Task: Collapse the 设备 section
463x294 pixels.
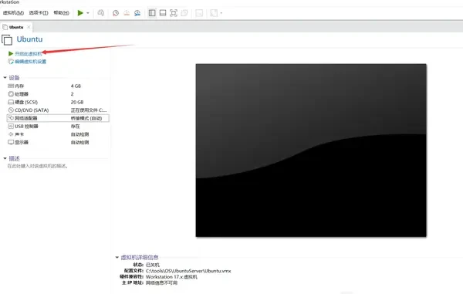Action: pos(5,78)
